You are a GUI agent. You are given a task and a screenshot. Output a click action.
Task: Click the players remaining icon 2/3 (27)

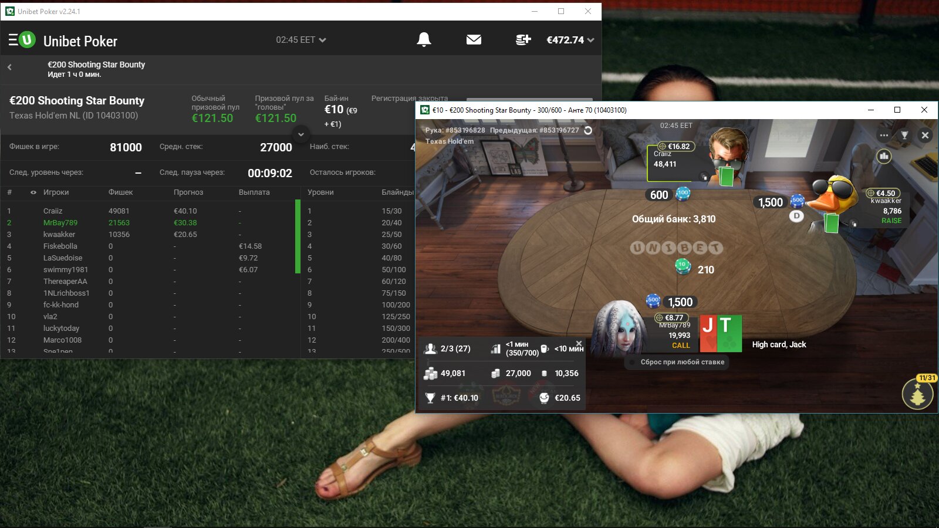point(431,348)
